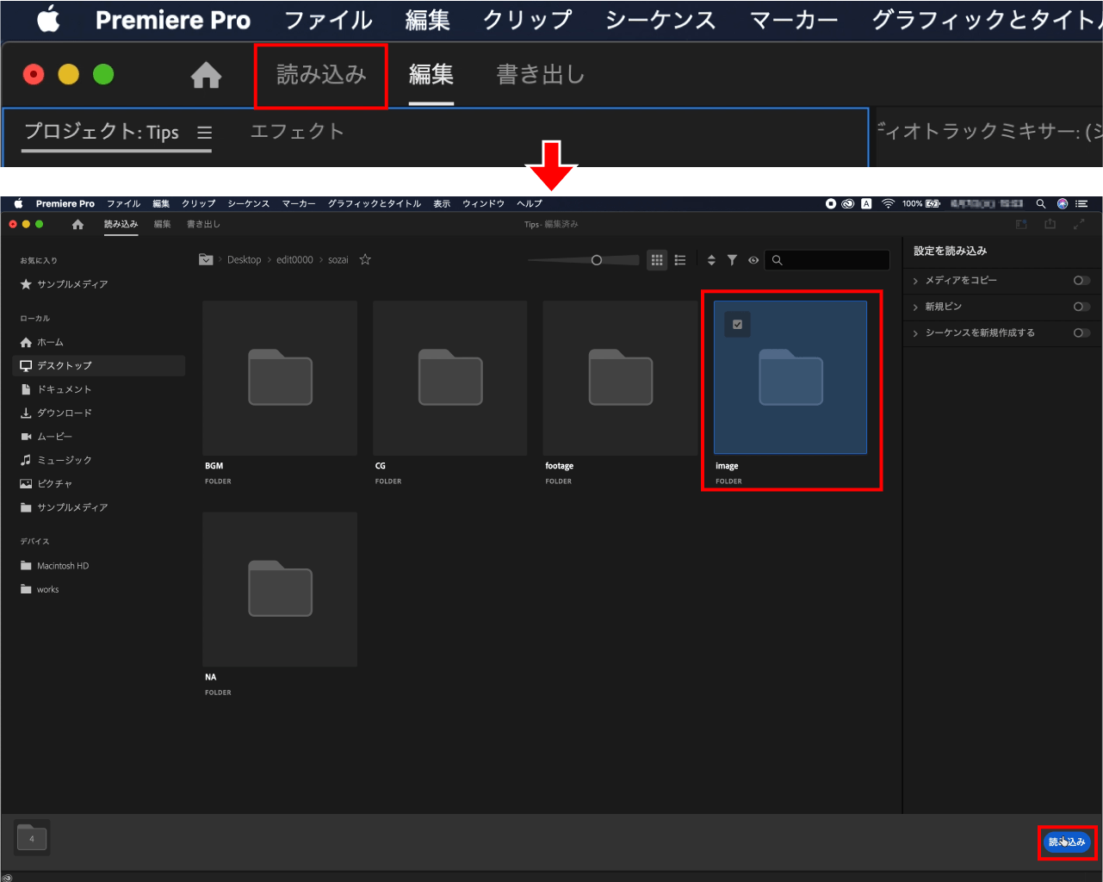
Task: Open the 表示 menu
Action: click(x=442, y=204)
